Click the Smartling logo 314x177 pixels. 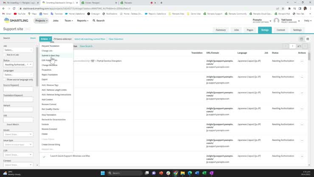[17, 20]
